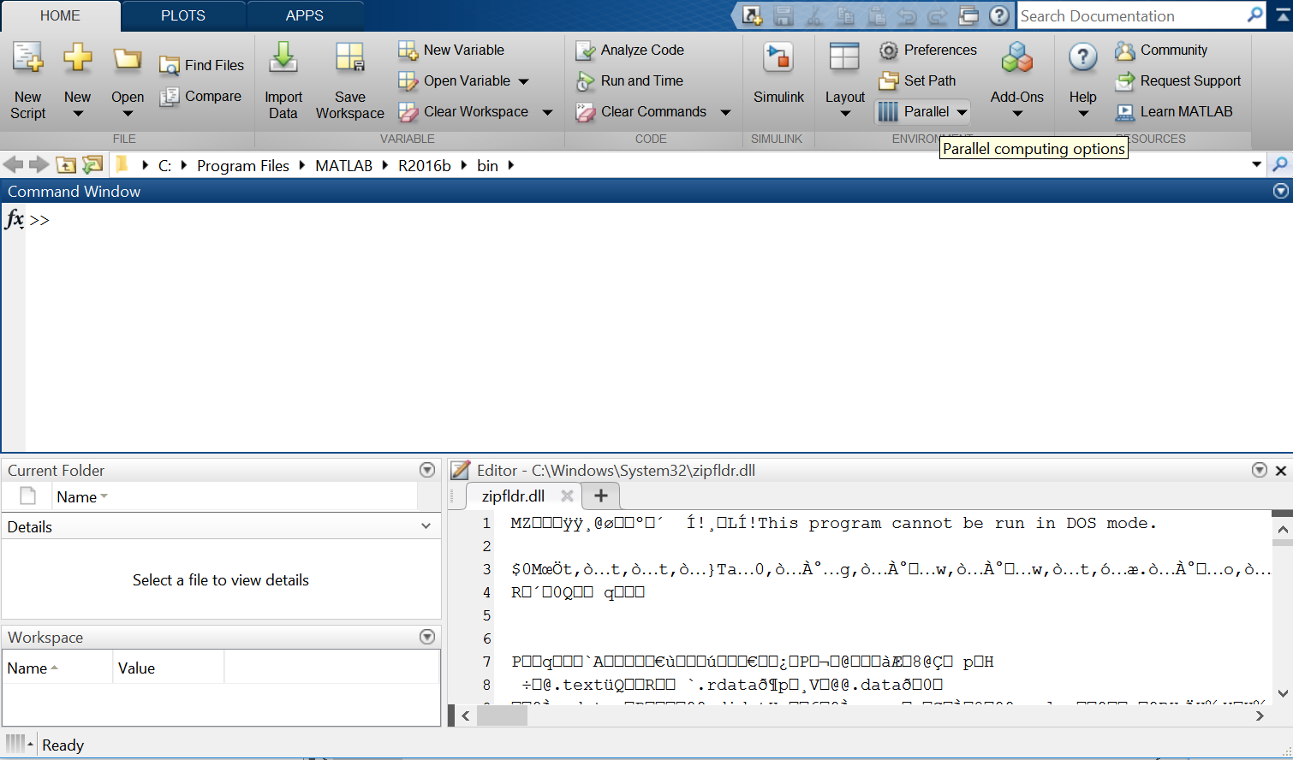Click the title bar help icon
The height and width of the screenshot is (760, 1293).
[x=999, y=15]
